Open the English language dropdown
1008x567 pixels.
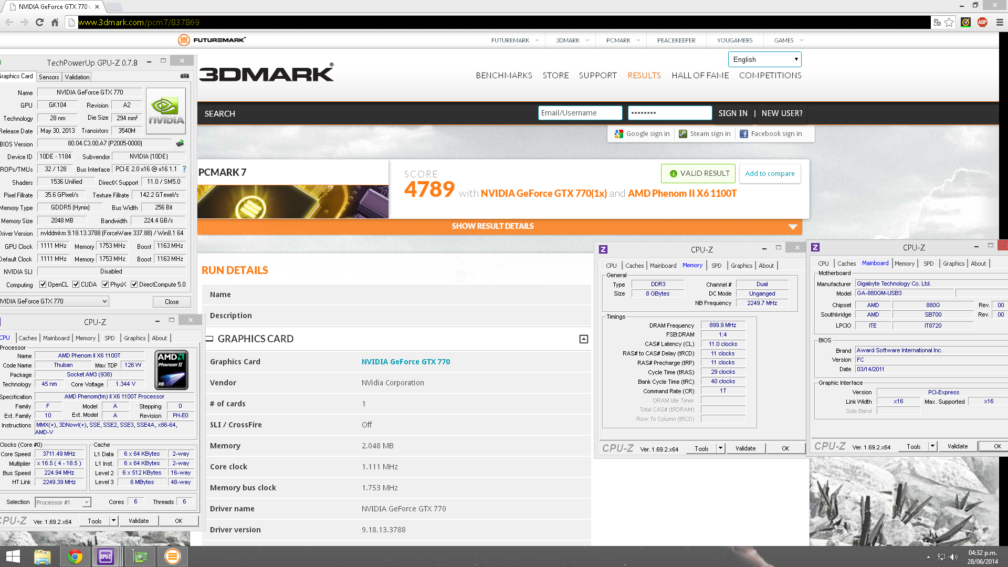(x=764, y=59)
